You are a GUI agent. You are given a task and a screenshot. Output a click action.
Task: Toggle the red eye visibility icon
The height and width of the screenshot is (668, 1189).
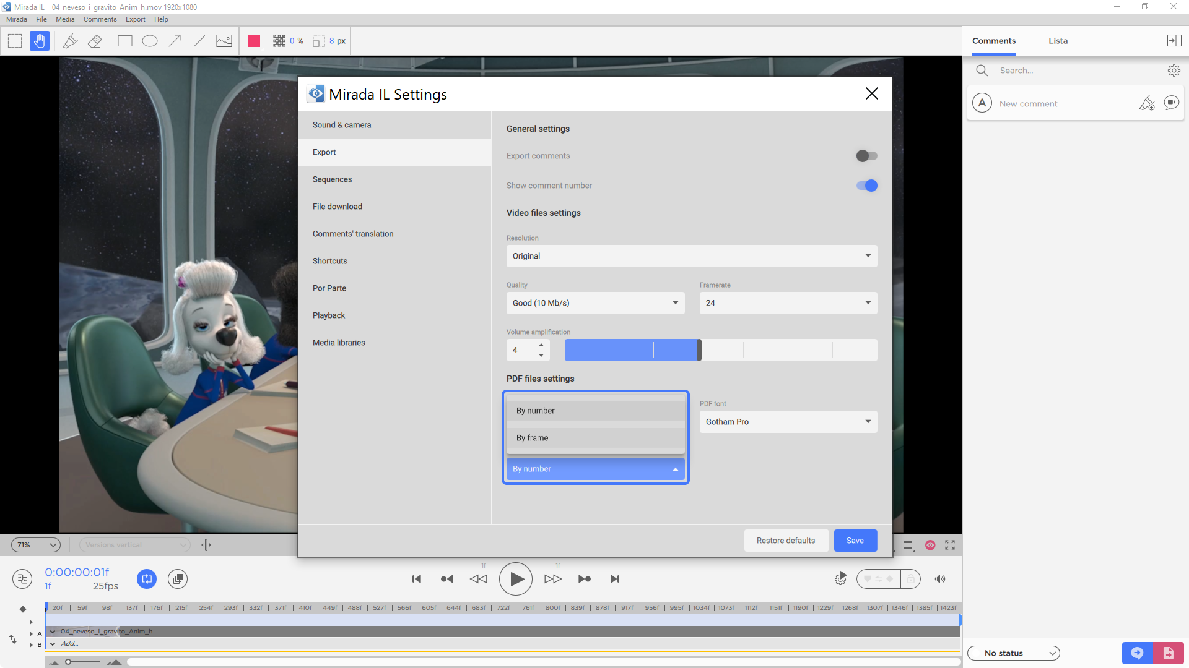point(930,545)
